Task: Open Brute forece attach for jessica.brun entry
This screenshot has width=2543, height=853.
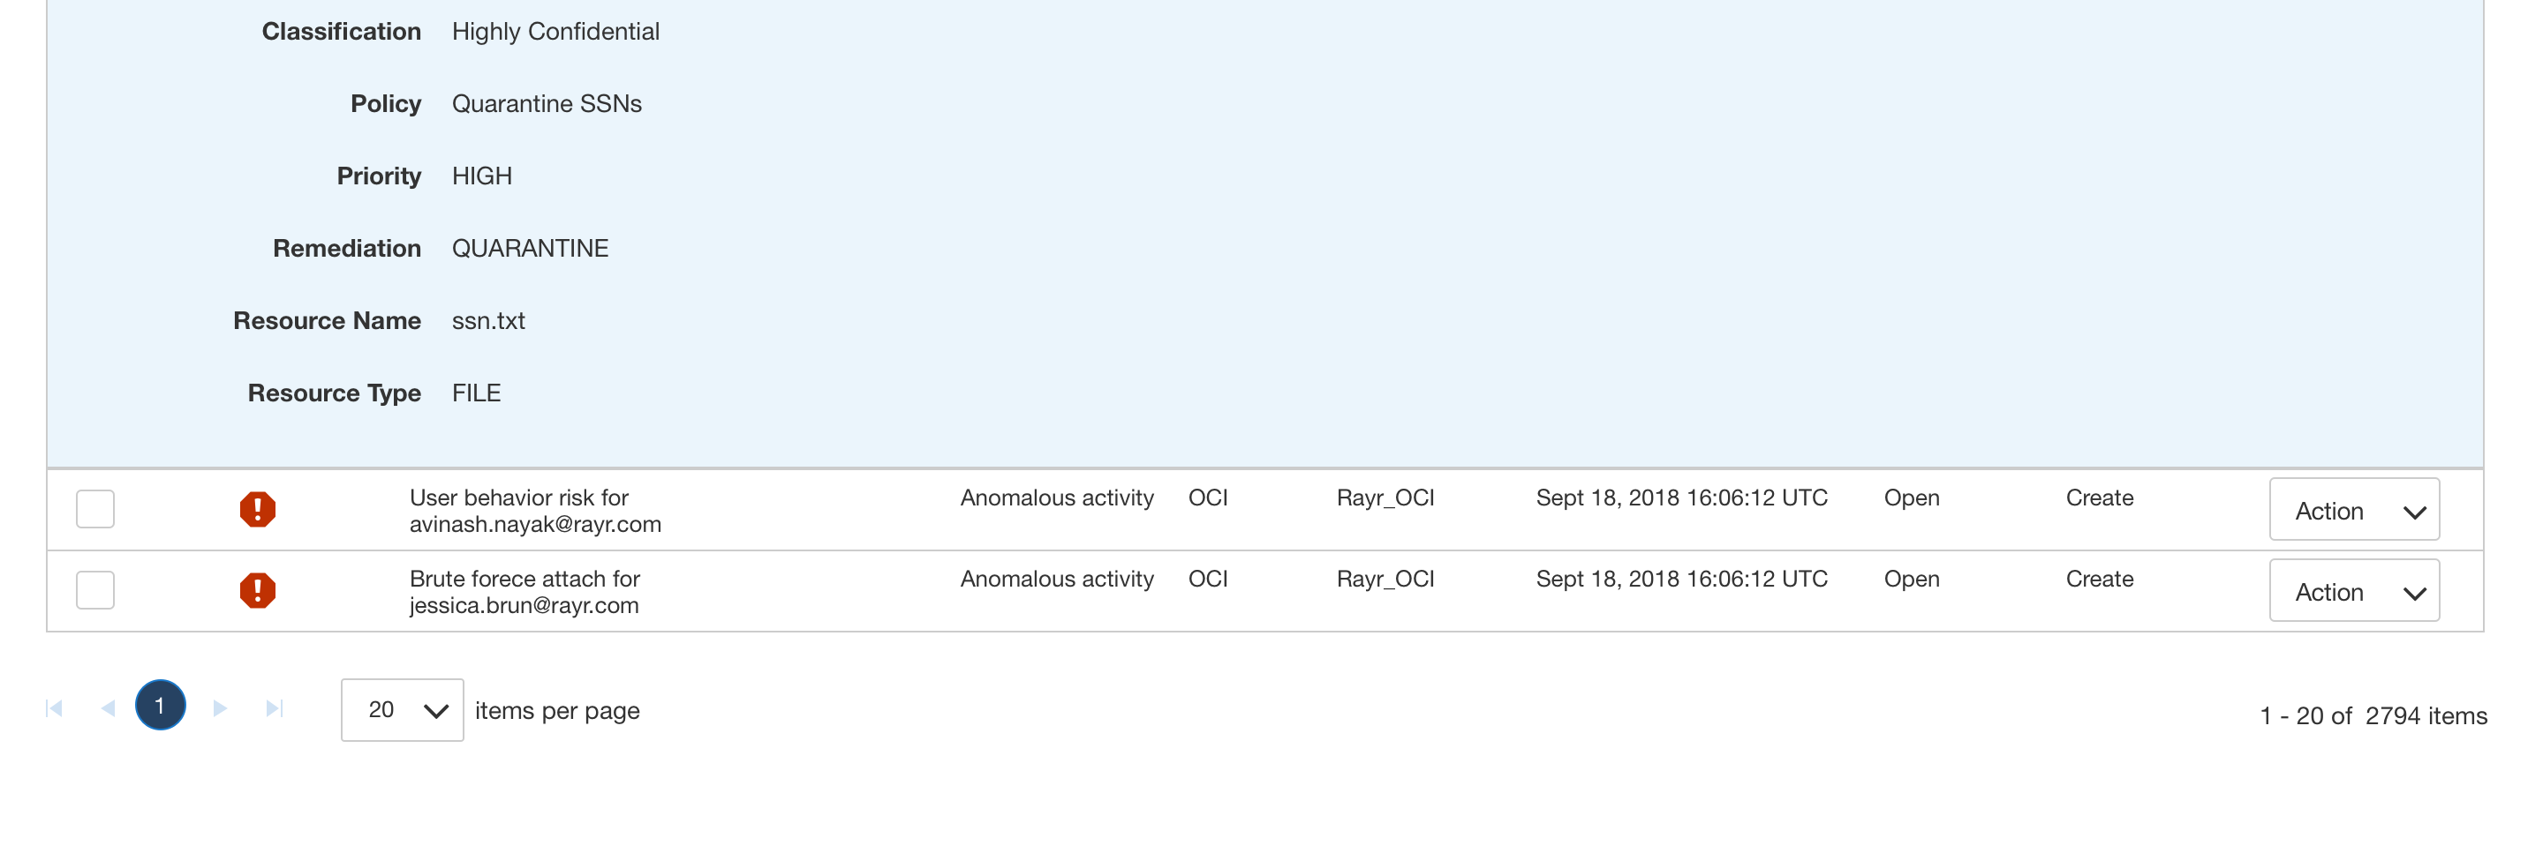Action: tap(524, 591)
